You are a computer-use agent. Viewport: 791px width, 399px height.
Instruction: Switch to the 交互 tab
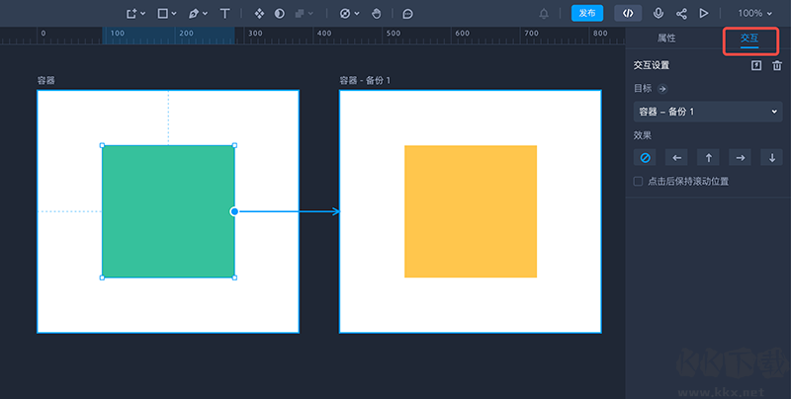point(749,39)
